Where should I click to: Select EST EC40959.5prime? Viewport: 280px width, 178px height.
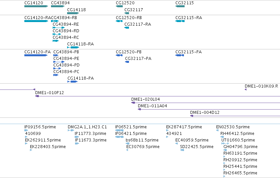coord(176,143)
